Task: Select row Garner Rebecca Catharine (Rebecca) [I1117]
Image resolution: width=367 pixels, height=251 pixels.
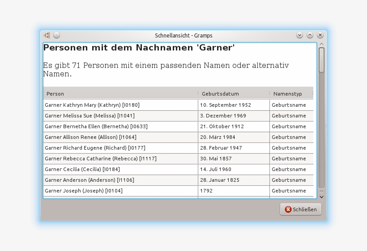Action: (x=178, y=159)
